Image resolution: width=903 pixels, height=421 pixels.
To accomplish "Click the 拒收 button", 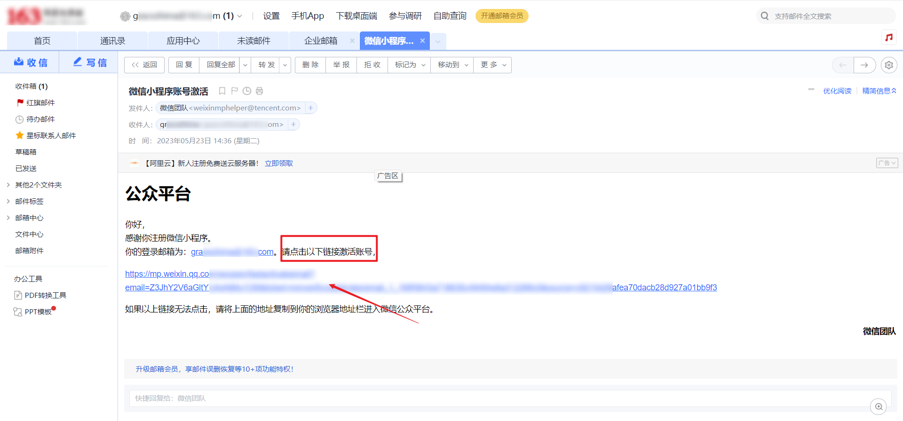I will [372, 65].
